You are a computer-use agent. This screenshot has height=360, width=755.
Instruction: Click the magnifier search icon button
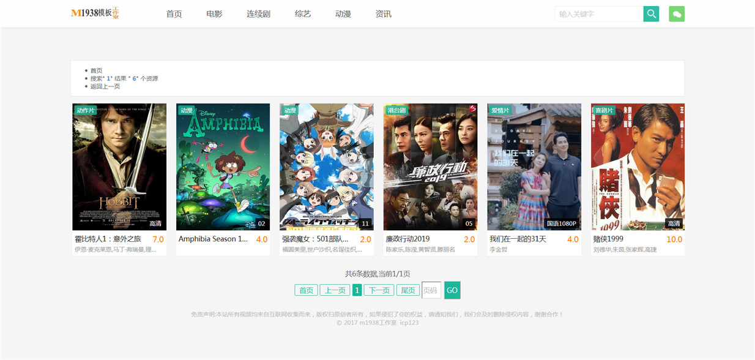click(651, 13)
